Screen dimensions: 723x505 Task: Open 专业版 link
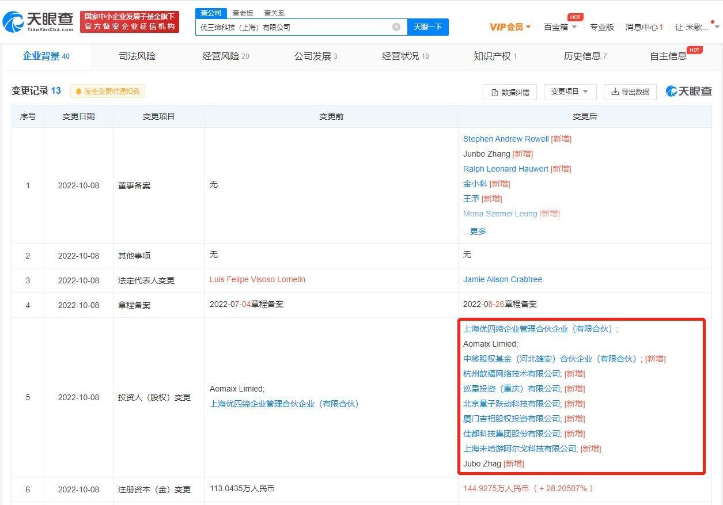click(602, 27)
